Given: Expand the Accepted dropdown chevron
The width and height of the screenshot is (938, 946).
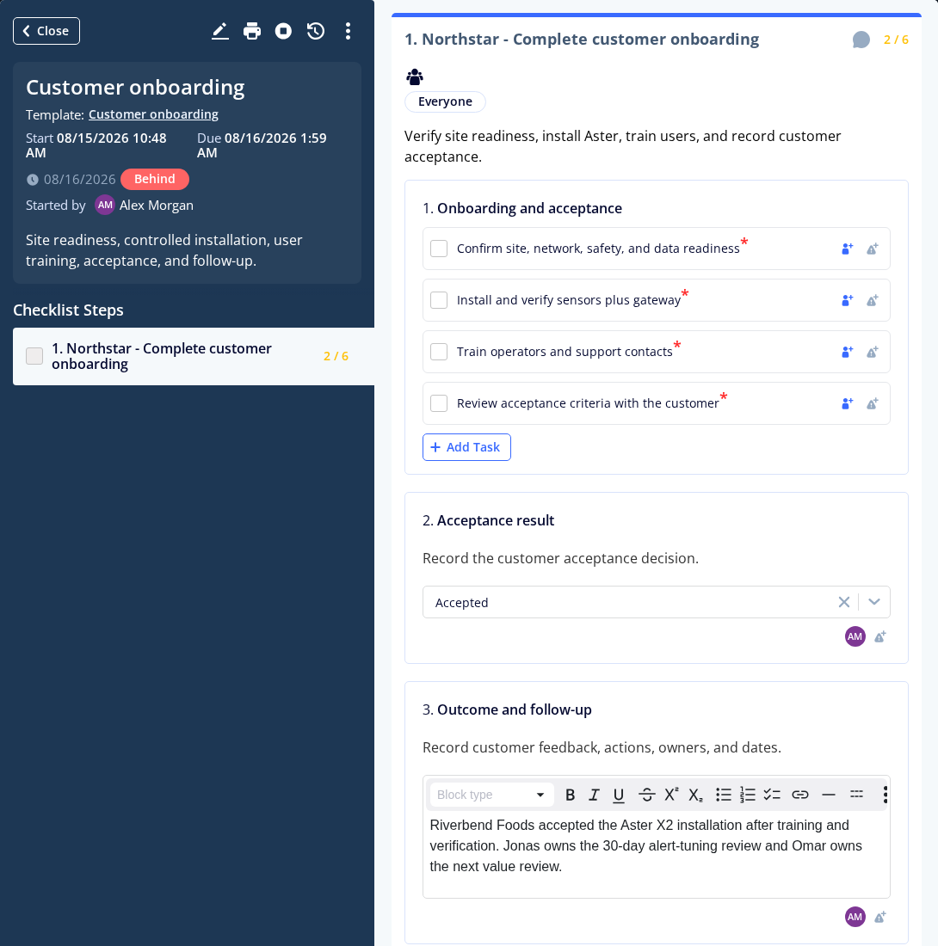Looking at the screenshot, I should tap(874, 602).
